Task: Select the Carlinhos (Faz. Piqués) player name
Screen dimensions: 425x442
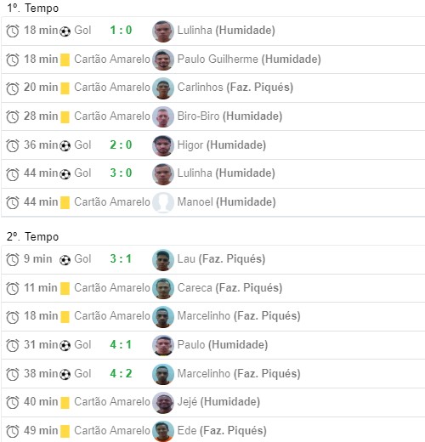Action: click(235, 88)
